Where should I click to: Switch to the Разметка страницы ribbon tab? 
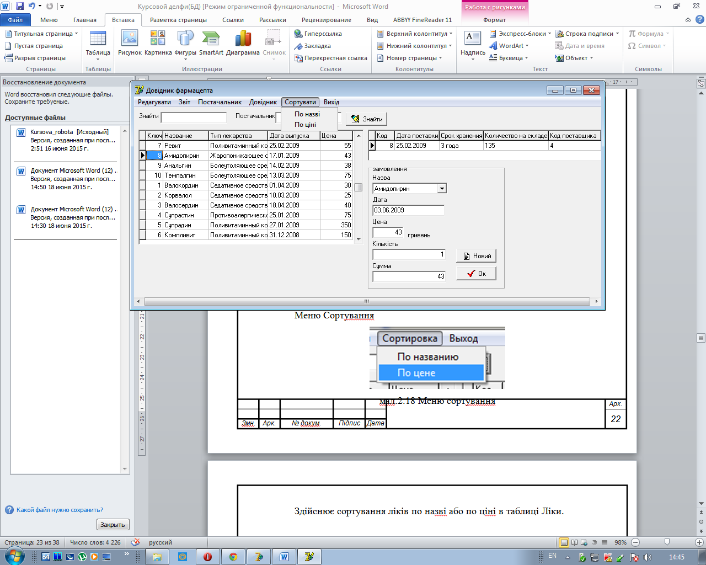(x=178, y=20)
